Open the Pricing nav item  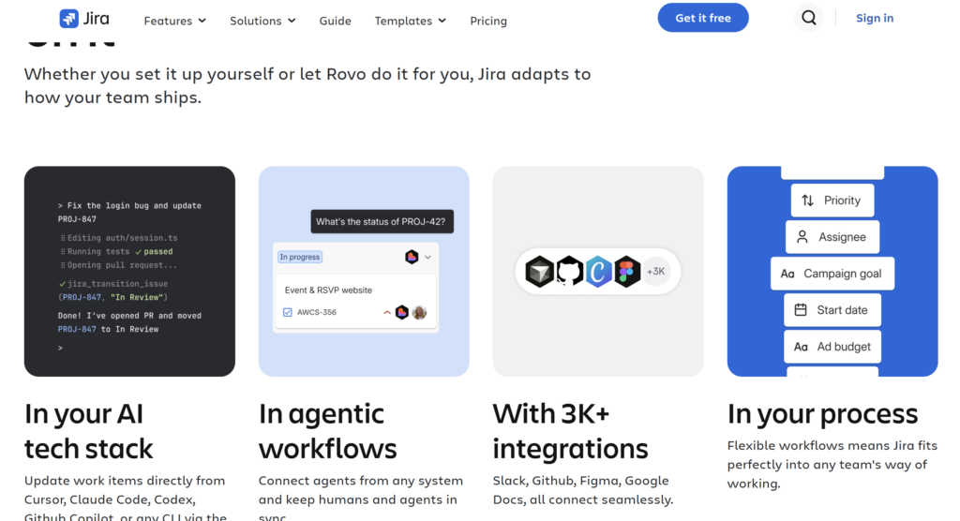pyautogui.click(x=488, y=21)
